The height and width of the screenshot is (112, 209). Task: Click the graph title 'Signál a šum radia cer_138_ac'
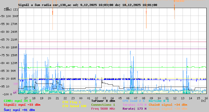pyautogui.click(x=45, y=5)
